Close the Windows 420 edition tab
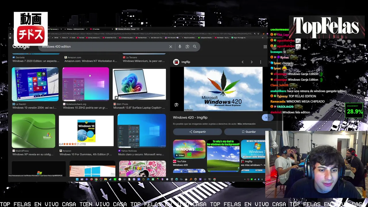This screenshot has height=207, width=368. (138, 29)
